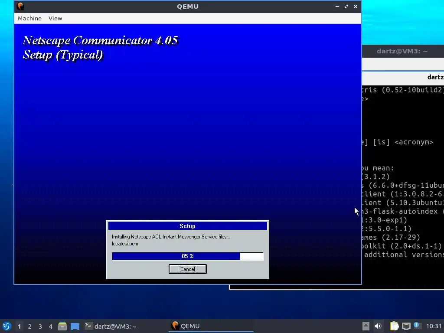Switch to workspace 1

[19, 326]
